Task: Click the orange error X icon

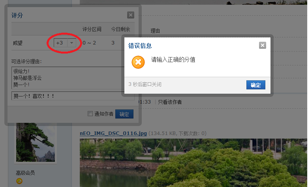Action: coord(138,62)
